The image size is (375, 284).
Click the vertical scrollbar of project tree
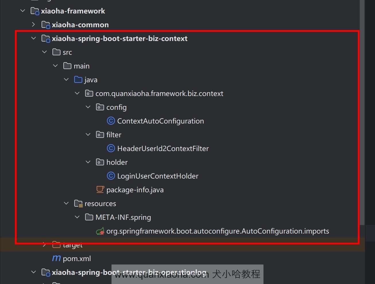click(x=362, y=115)
